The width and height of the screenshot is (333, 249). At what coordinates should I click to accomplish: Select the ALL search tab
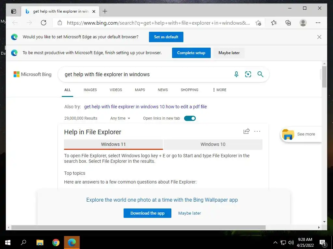pos(67,90)
